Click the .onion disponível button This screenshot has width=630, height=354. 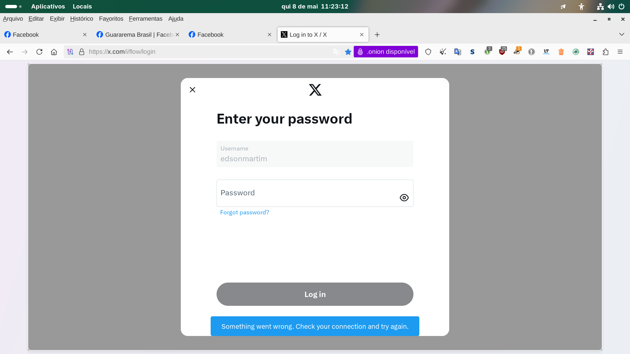(x=386, y=52)
